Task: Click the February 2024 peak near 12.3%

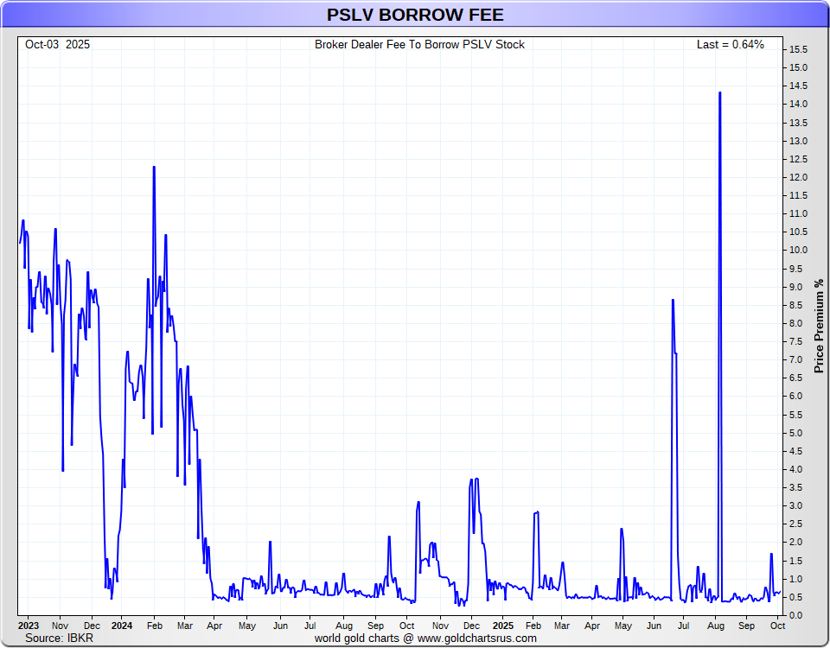Action: tap(154, 168)
